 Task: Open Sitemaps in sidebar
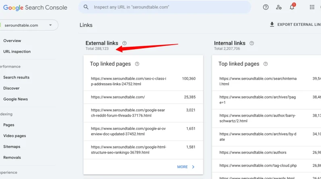(x=12, y=146)
